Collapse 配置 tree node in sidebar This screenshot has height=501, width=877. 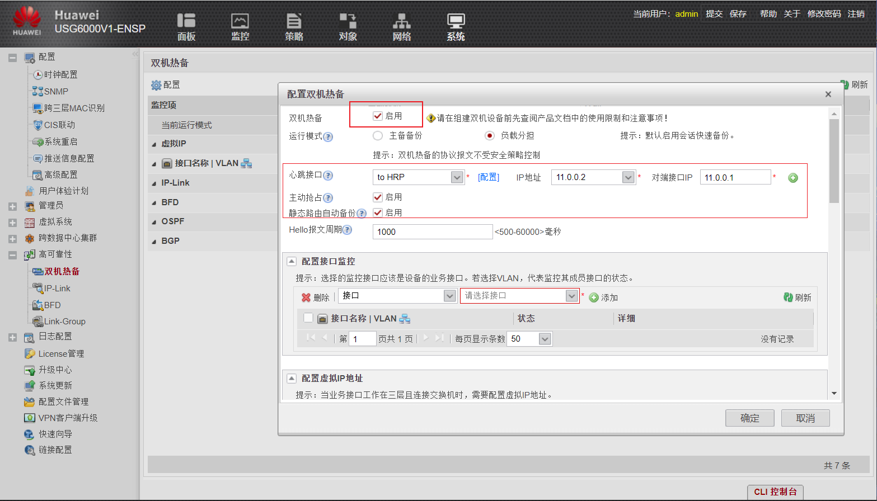pyautogui.click(x=12, y=57)
